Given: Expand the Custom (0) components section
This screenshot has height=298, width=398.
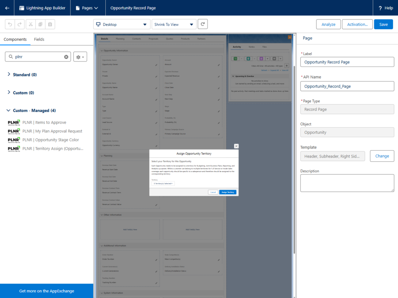Looking at the screenshot, I should (9, 92).
